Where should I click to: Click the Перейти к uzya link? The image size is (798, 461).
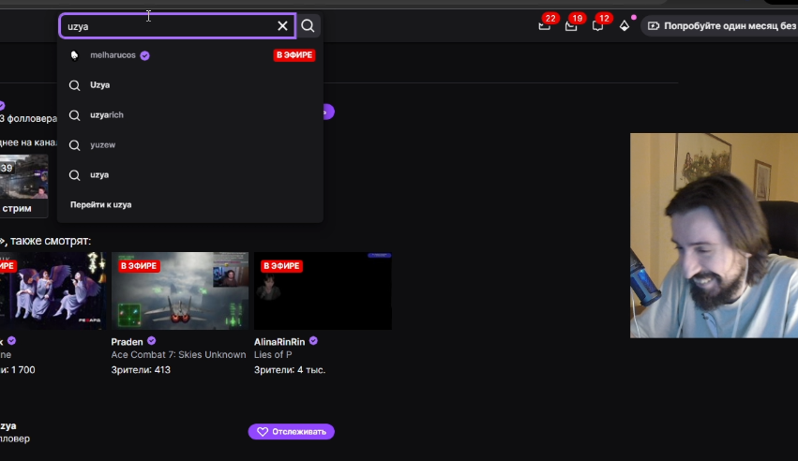100,205
